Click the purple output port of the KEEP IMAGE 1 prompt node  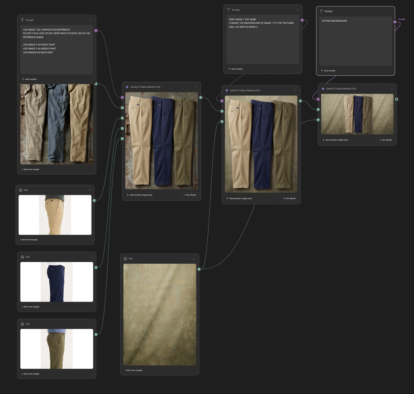[x=302, y=20]
